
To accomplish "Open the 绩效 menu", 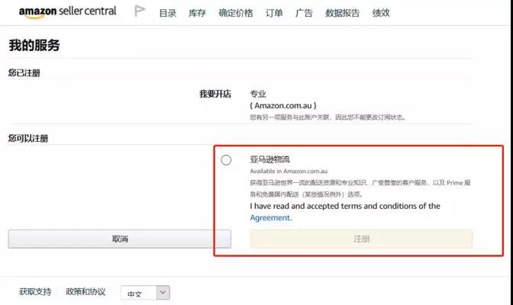I will pyautogui.click(x=381, y=13).
